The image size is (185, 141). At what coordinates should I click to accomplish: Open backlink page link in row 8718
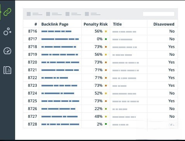click(59, 47)
